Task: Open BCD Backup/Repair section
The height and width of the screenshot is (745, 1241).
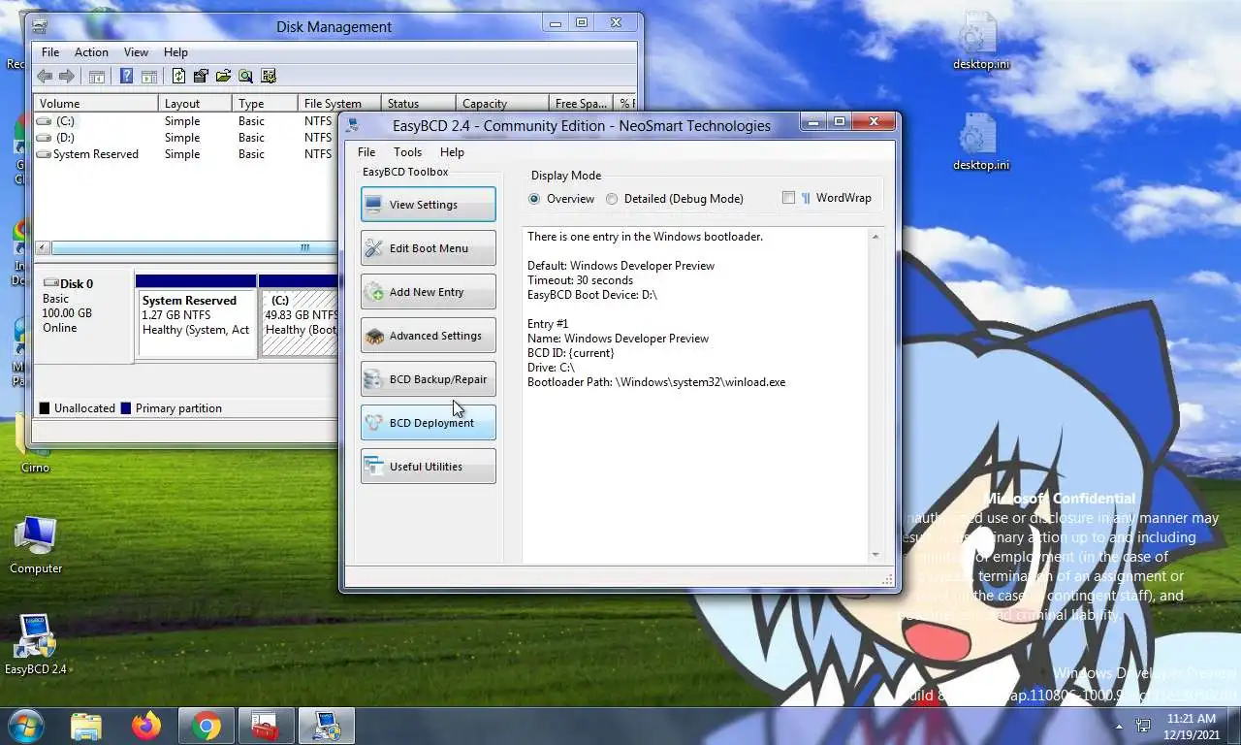Action: pos(429,379)
